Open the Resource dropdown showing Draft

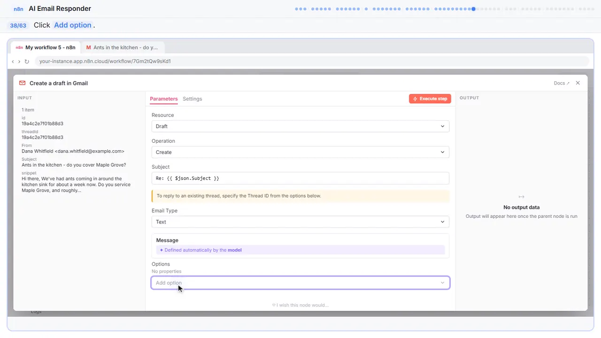pos(300,126)
